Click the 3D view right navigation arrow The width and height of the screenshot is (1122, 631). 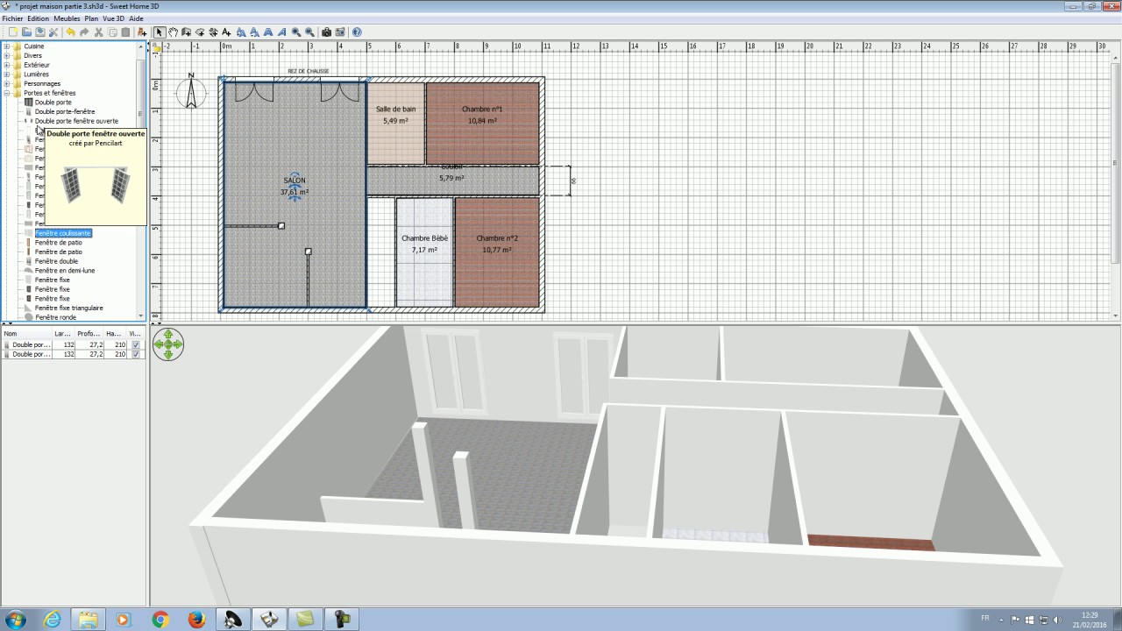[x=178, y=345]
